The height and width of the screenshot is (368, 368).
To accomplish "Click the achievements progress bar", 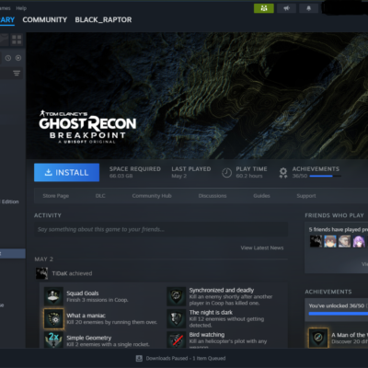I will (x=326, y=176).
